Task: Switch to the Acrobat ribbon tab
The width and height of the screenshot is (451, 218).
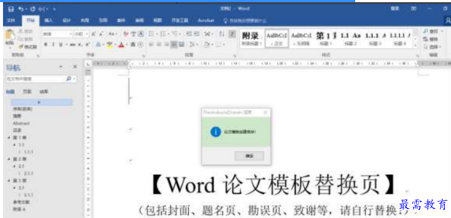Action: coord(206,20)
